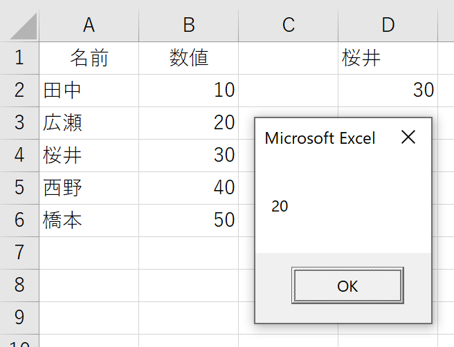The image size is (454, 347).
Task: Click the OK button in the dialog
Action: (x=347, y=285)
